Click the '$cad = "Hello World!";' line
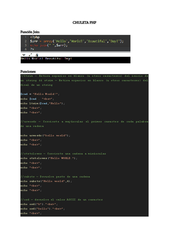 [40, 94]
